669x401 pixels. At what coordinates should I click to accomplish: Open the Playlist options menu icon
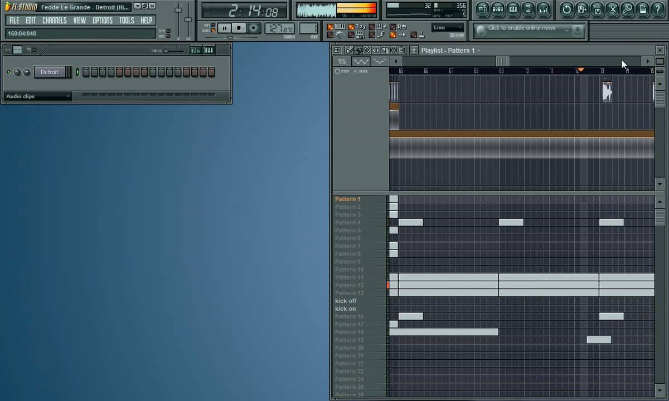point(338,50)
